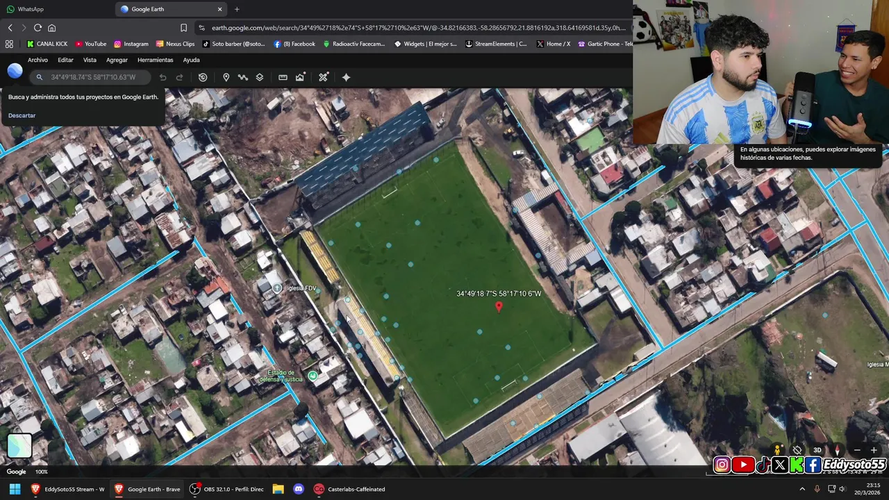Click the Estadio de defensa y justicia label
Image resolution: width=889 pixels, height=500 pixels.
point(281,376)
